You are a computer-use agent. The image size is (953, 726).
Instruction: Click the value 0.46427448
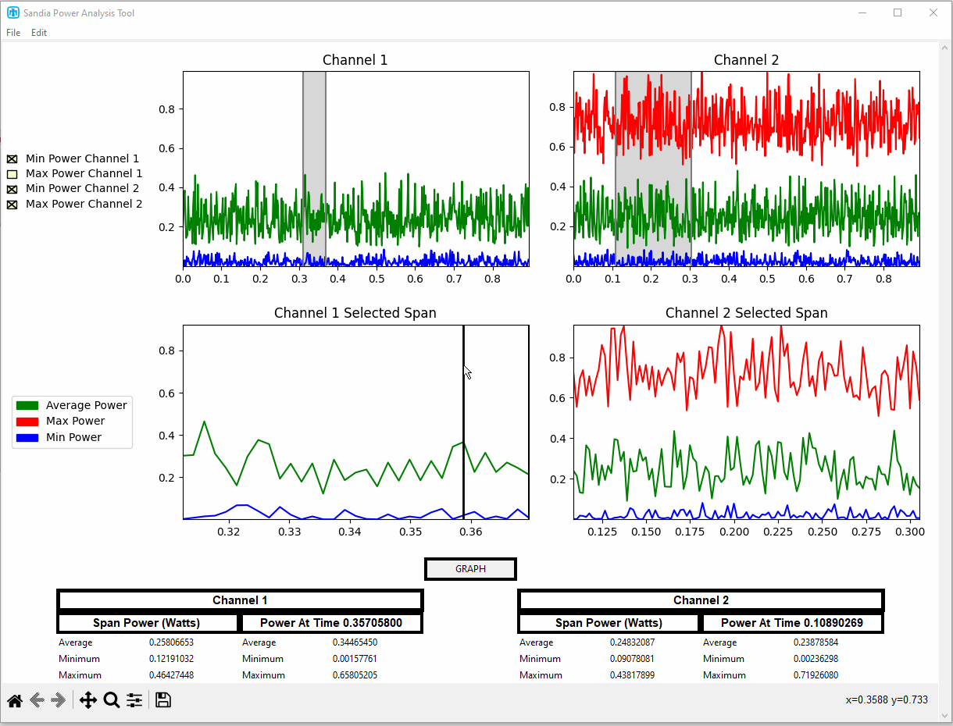point(171,675)
